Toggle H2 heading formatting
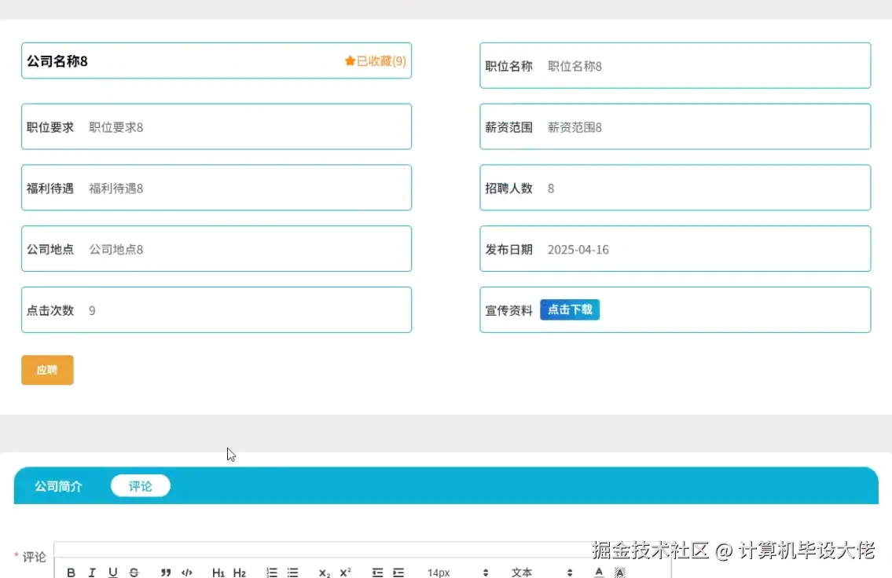Viewport: 892px width, 578px height. 240,572
